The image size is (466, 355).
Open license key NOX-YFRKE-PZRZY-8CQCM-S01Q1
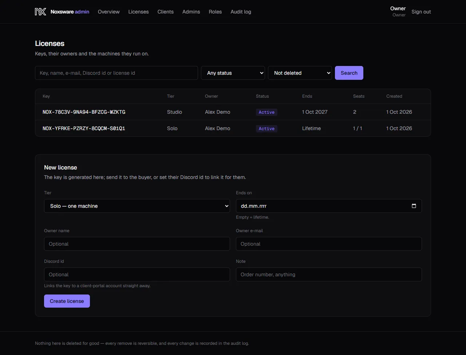(84, 128)
